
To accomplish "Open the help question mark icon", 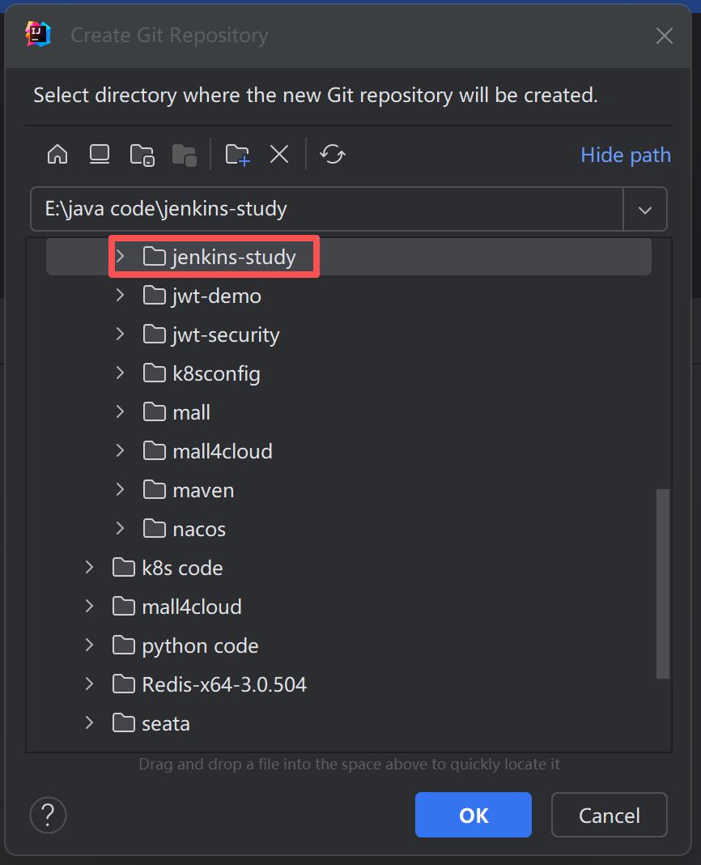I will (x=48, y=815).
